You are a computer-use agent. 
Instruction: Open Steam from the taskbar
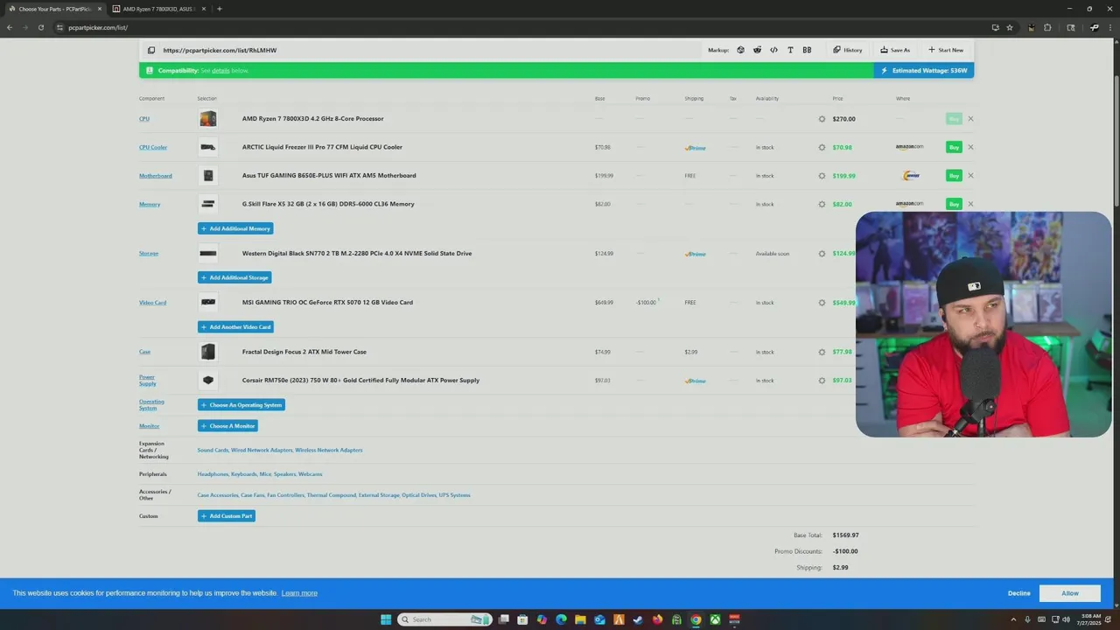(638, 619)
